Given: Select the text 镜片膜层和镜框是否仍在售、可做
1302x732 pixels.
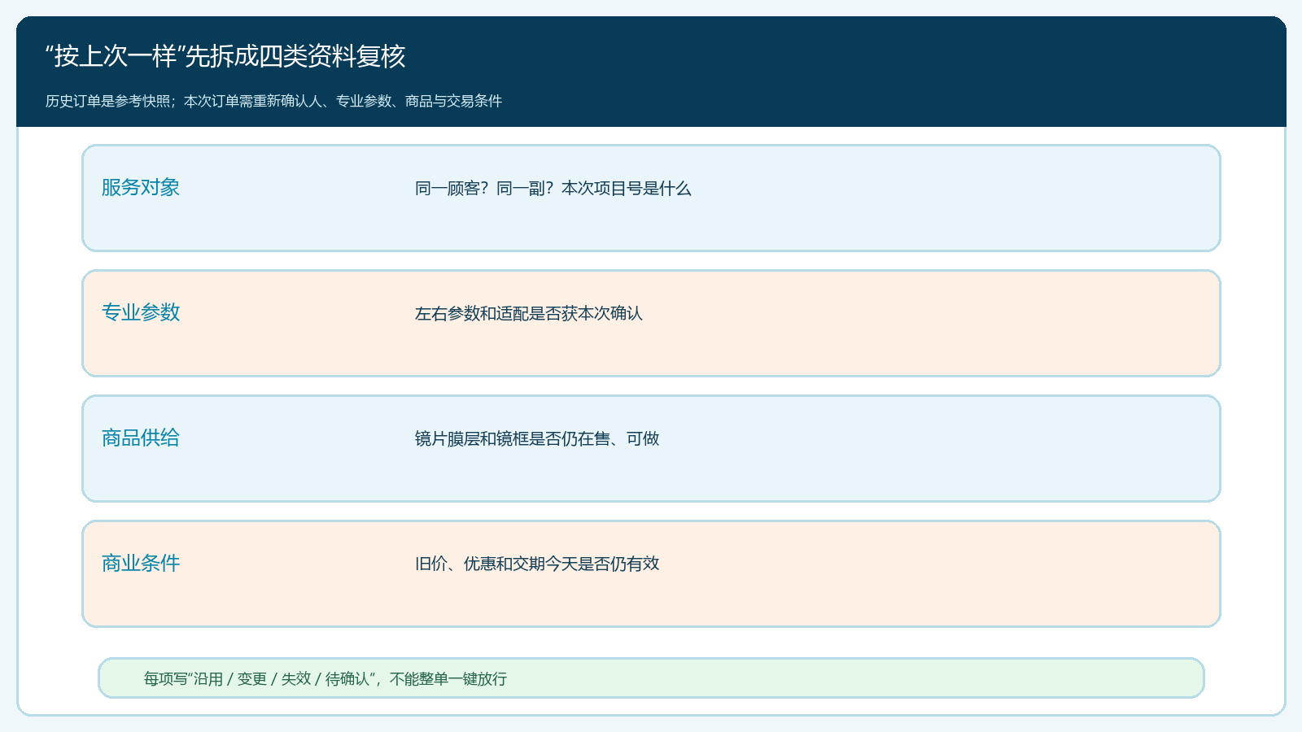Looking at the screenshot, I should click(x=537, y=439).
